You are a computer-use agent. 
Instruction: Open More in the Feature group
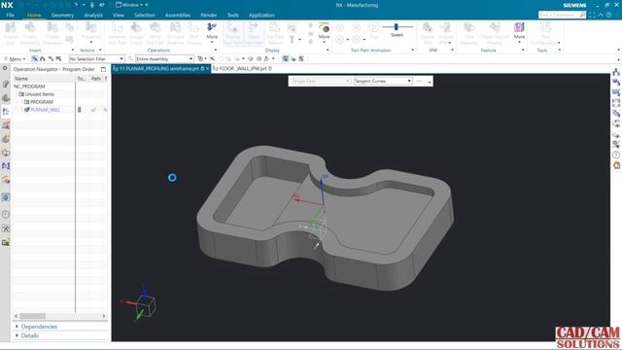[x=519, y=32]
